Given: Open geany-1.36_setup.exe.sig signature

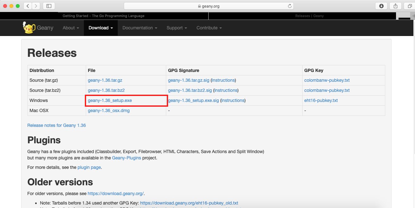Looking at the screenshot, I should point(193,100).
